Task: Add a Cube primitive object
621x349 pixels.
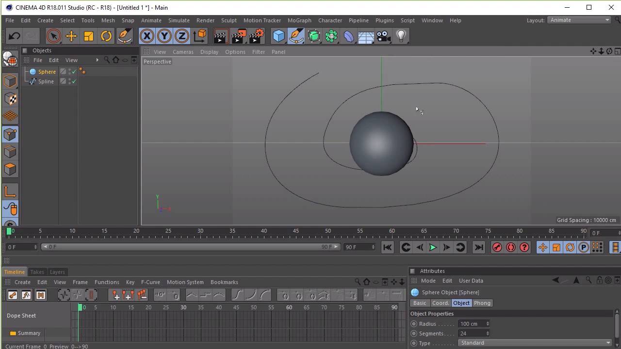Action: point(278,36)
